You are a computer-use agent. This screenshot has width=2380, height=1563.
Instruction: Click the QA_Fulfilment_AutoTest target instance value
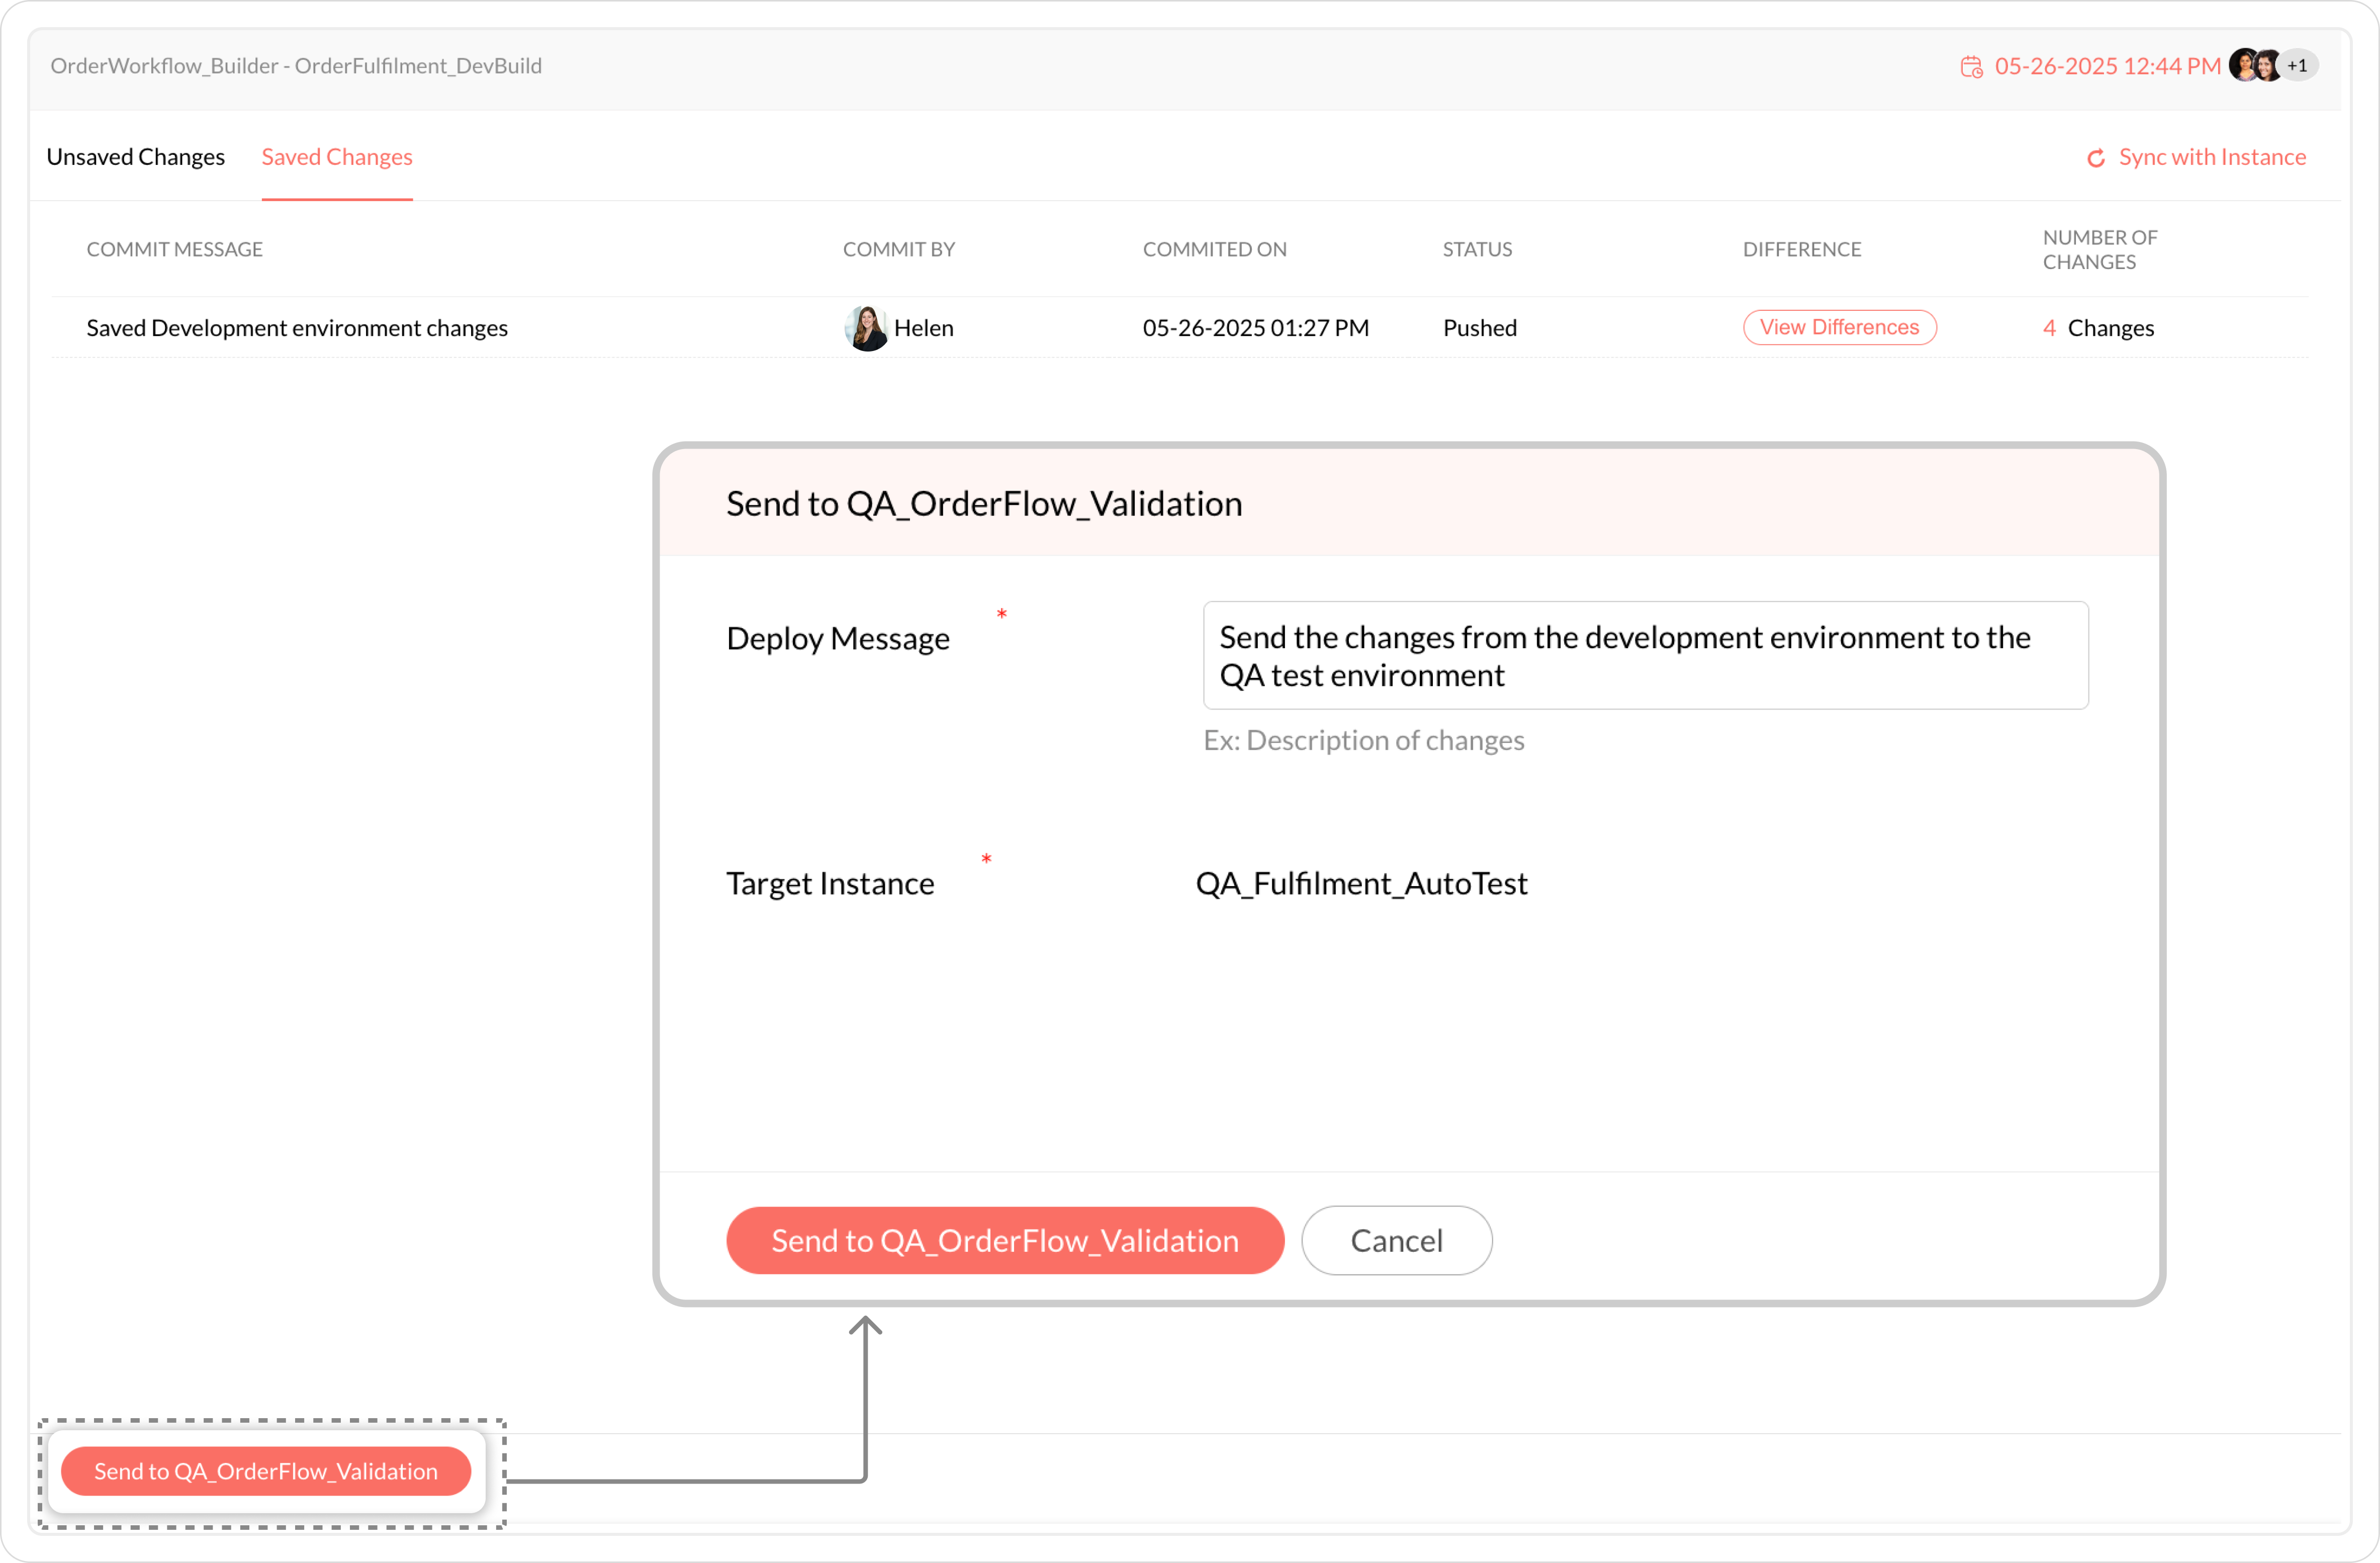point(1361,883)
